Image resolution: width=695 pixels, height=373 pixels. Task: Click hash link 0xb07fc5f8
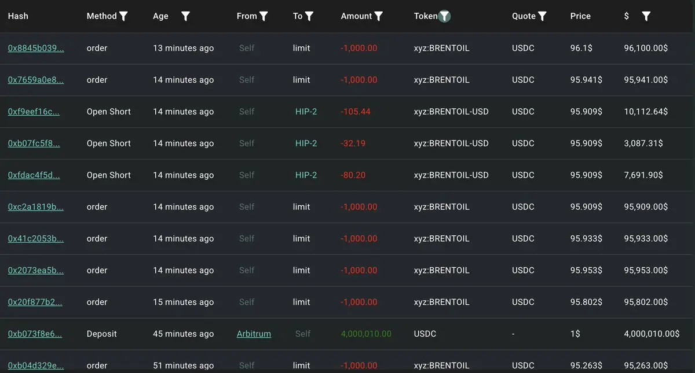coord(34,143)
